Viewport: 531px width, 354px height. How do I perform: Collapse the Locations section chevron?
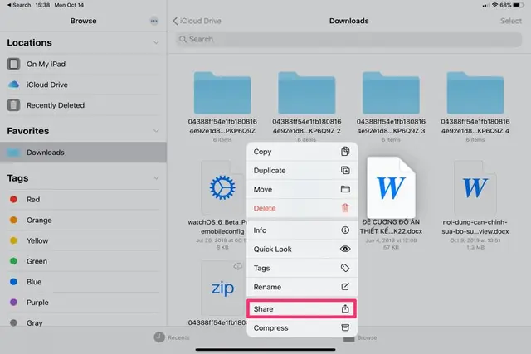pyautogui.click(x=156, y=42)
